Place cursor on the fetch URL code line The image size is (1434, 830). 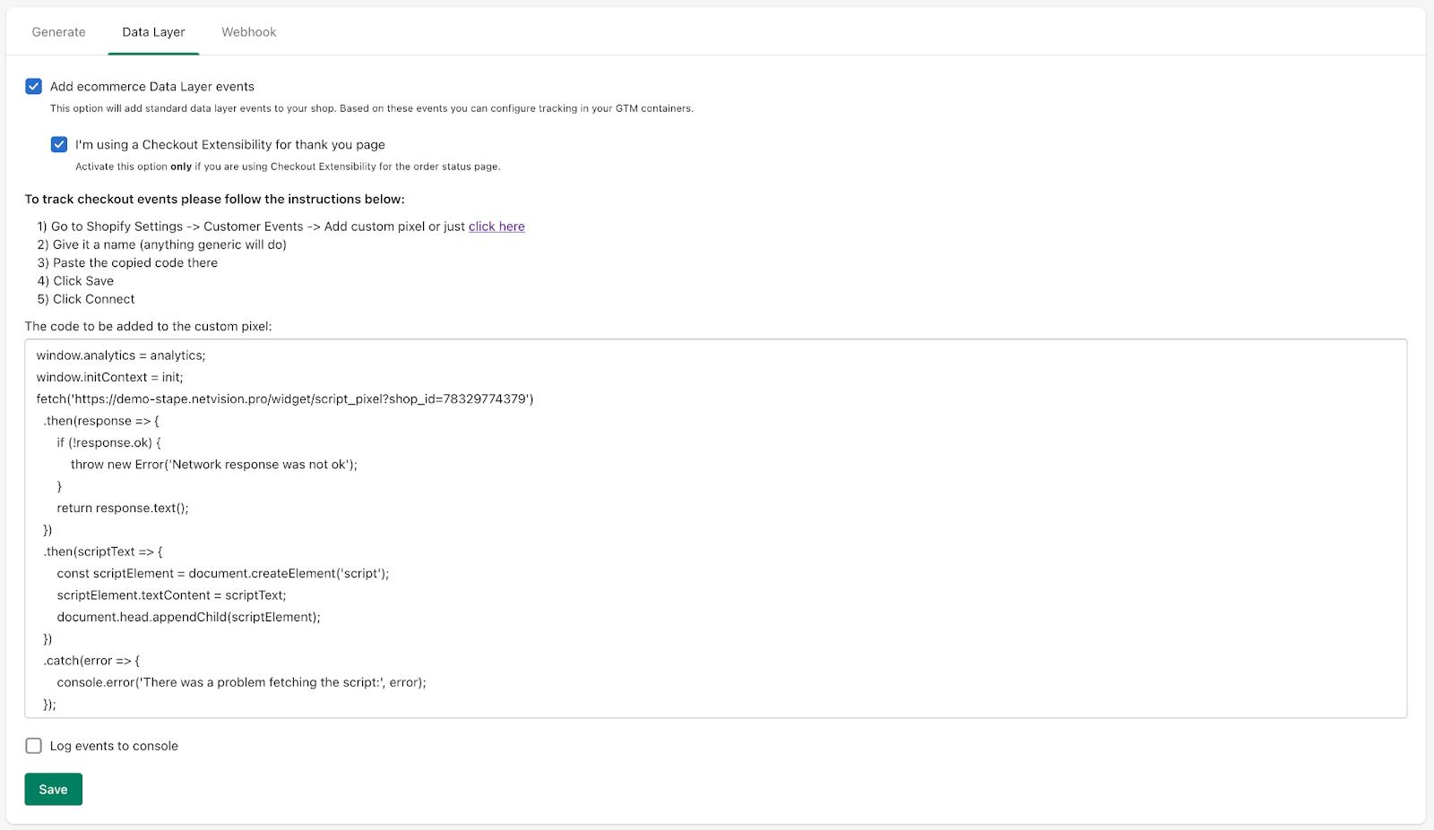coord(285,398)
